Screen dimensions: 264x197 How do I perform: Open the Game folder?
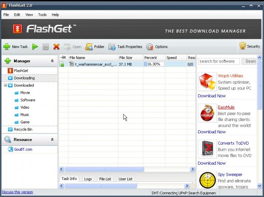click(22, 122)
